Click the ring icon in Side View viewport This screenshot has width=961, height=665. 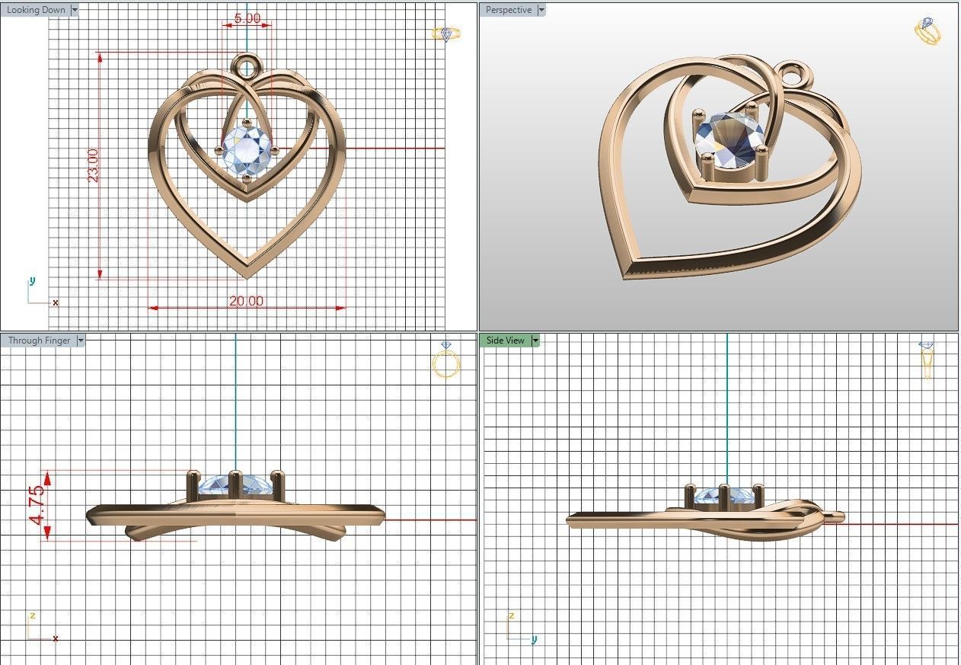[927, 360]
